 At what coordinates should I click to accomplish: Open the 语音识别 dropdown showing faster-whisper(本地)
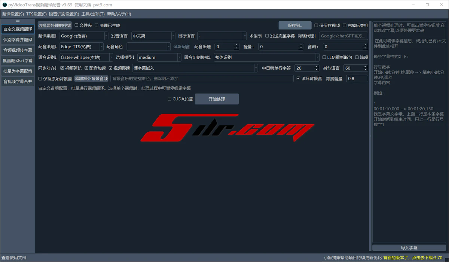pyautogui.click(x=86, y=57)
